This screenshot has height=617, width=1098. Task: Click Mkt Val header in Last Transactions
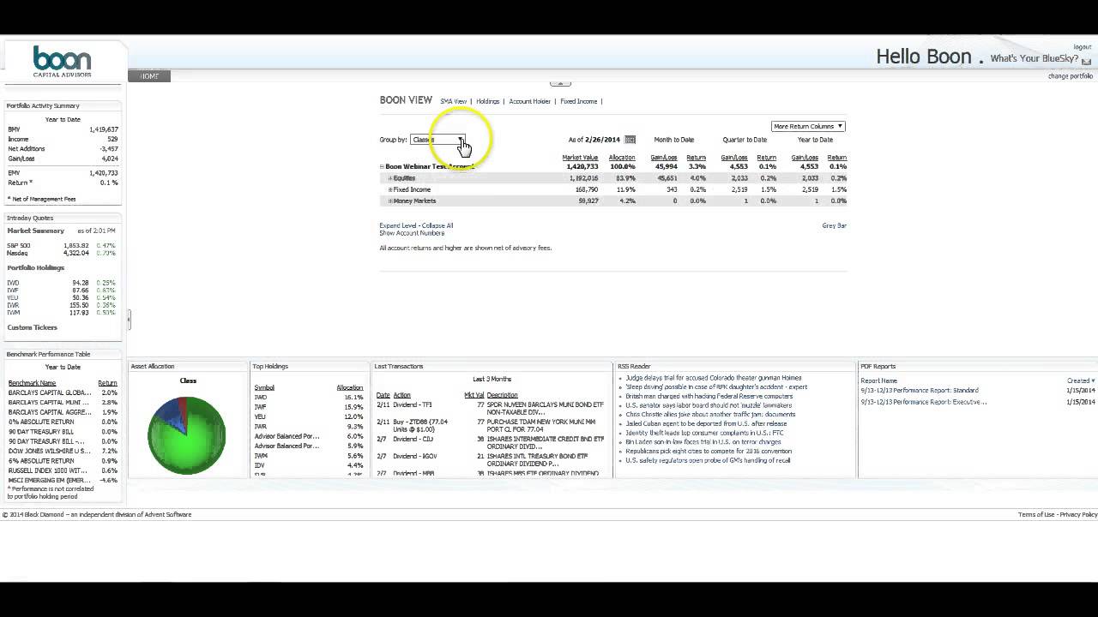(474, 395)
